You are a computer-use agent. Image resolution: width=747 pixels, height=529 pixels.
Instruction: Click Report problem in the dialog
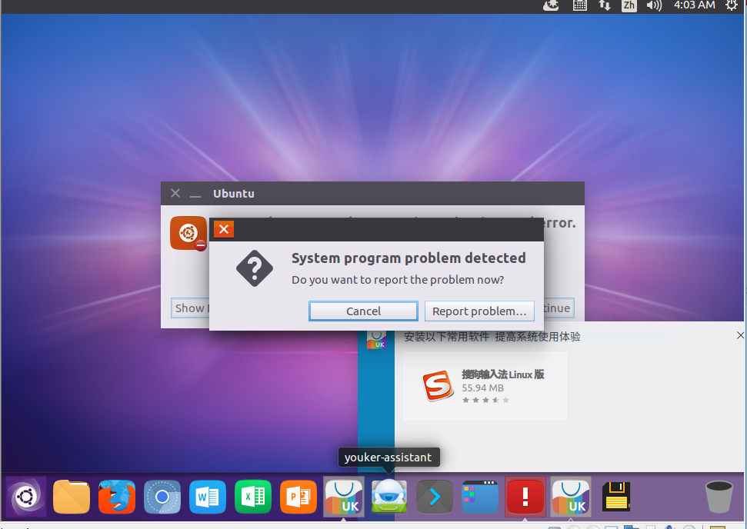point(479,311)
